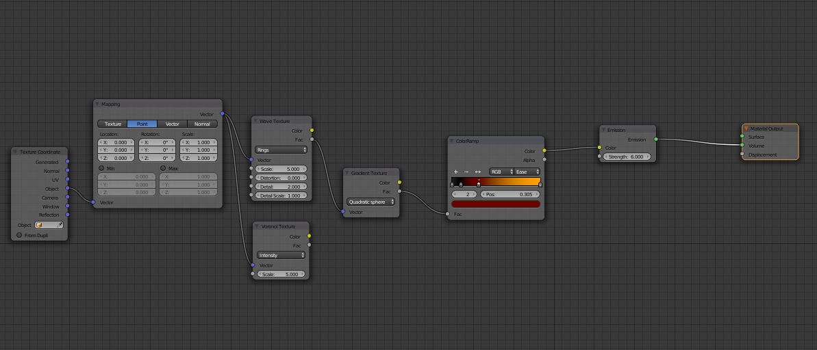The image size is (817, 350).
Task: Click the Emission Strength input socket
Action: [600, 156]
